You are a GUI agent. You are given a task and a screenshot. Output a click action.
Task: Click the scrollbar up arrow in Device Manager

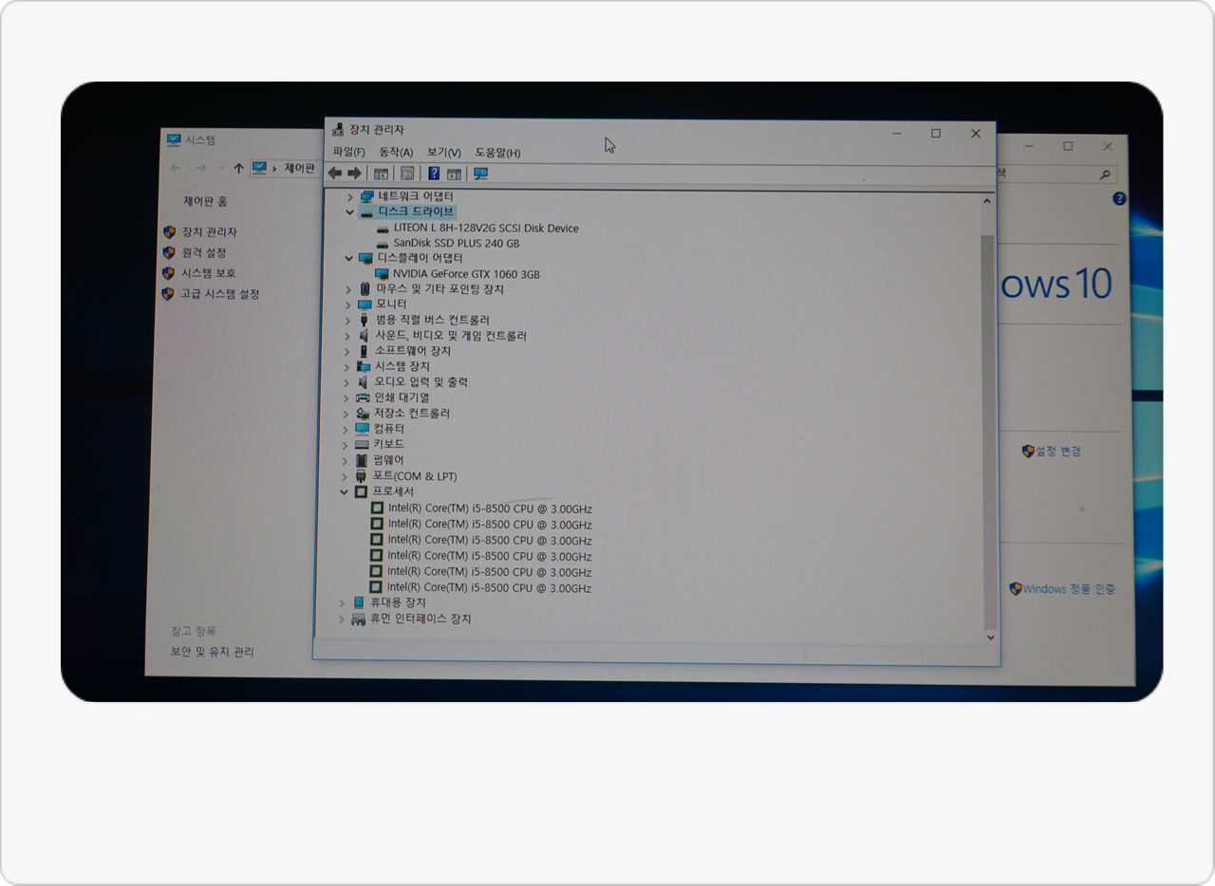pos(987,201)
